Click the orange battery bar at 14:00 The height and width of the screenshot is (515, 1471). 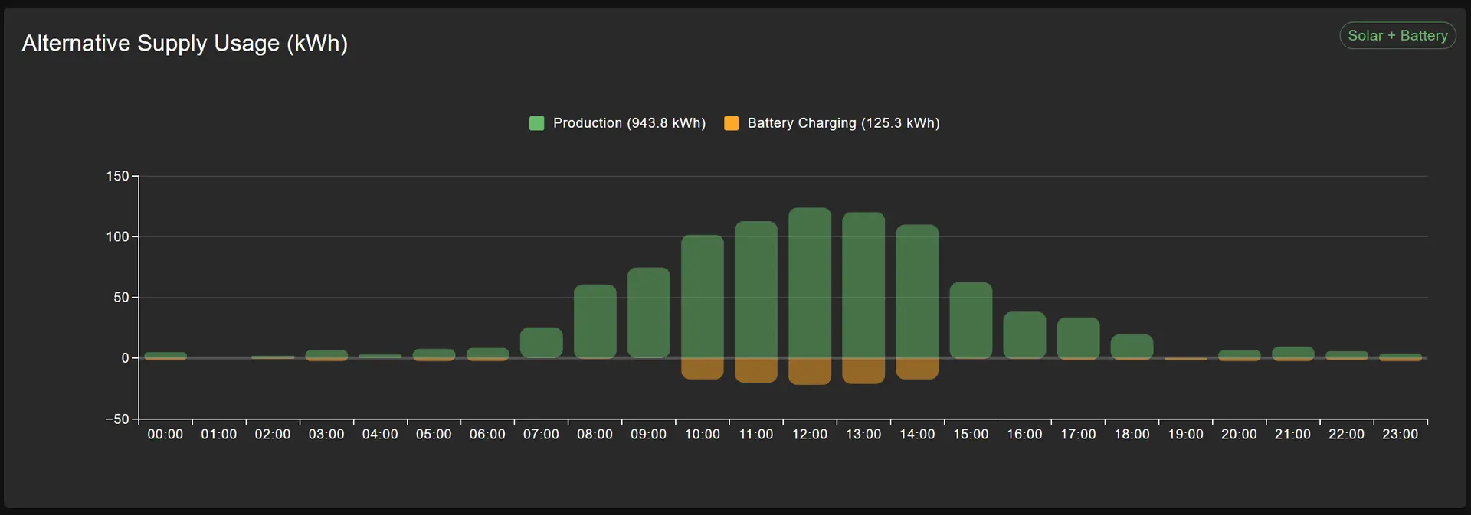point(917,368)
